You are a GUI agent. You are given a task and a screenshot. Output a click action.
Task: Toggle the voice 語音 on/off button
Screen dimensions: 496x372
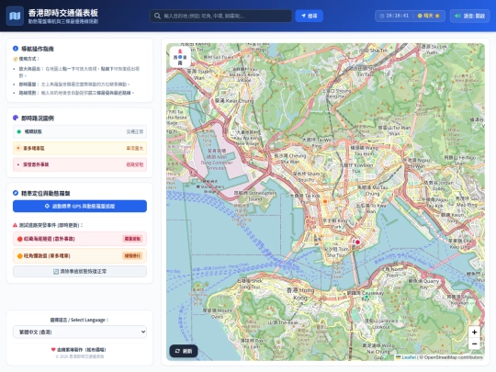(x=469, y=16)
